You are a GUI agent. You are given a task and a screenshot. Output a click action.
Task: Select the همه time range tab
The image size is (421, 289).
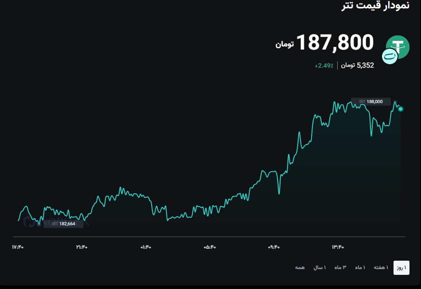point(300,268)
